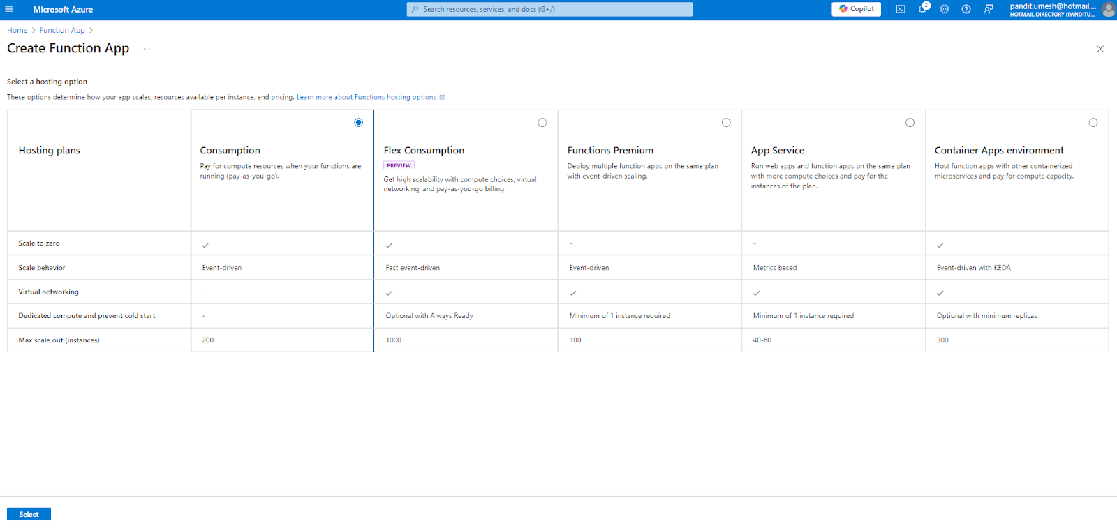Click the Scale behavior row label
The width and height of the screenshot is (1117, 528).
42,268
